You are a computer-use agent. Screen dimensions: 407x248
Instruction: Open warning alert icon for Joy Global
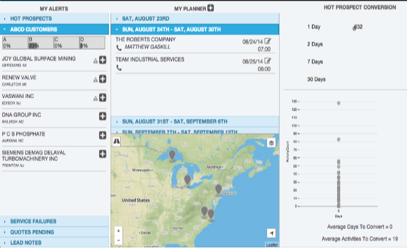click(96, 61)
